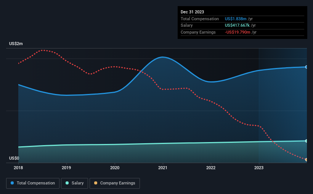
Task: Click the 2018 axis label
Action: (x=18, y=168)
